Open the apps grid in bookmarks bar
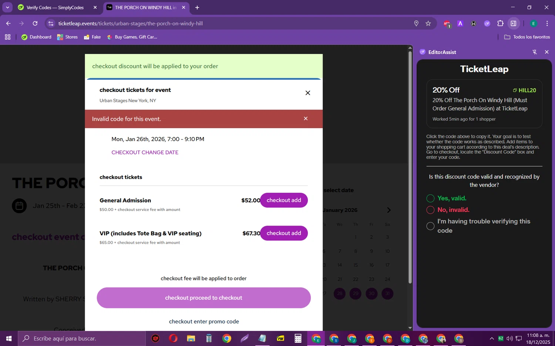 (7, 37)
